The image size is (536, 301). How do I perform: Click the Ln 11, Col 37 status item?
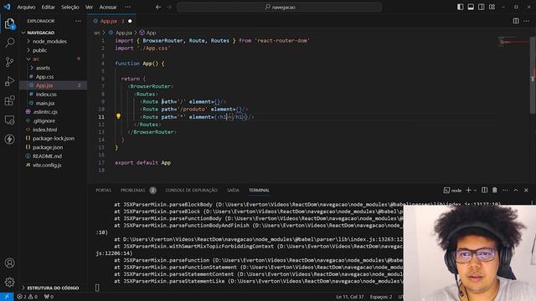(x=350, y=297)
